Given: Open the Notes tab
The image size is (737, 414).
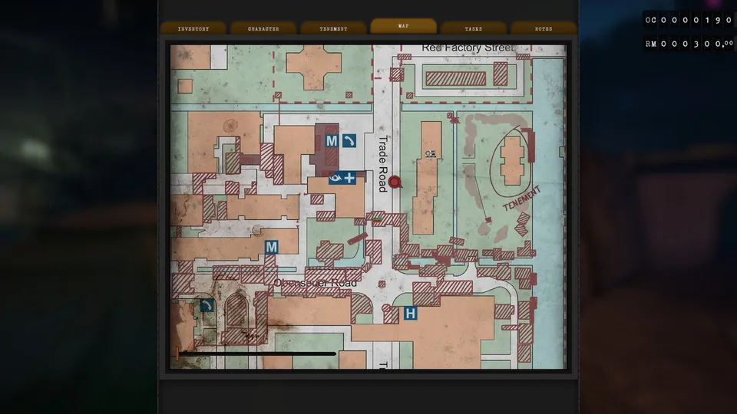Looking at the screenshot, I should click(544, 28).
